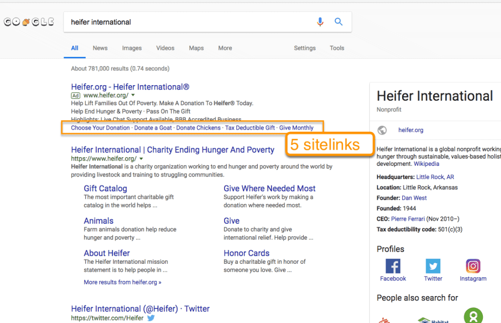
Task: Click the Donate a Goat sitelink
Action: click(x=153, y=128)
